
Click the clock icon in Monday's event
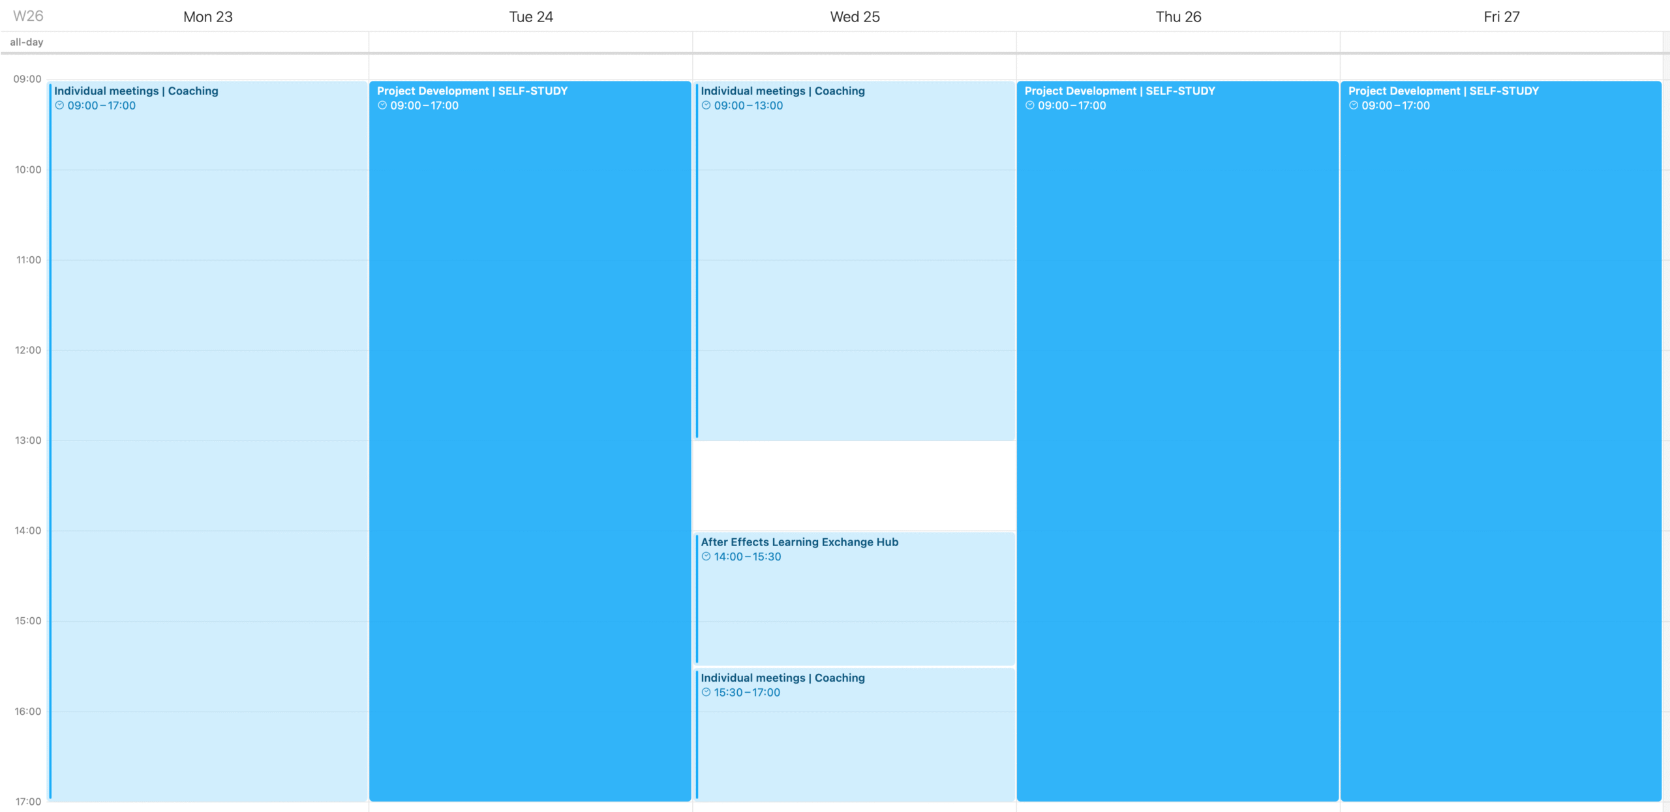[x=59, y=106]
